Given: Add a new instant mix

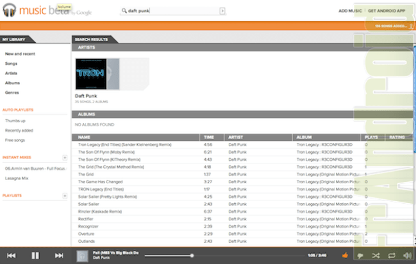Looking at the screenshot, I should pyautogui.click(x=65, y=158).
